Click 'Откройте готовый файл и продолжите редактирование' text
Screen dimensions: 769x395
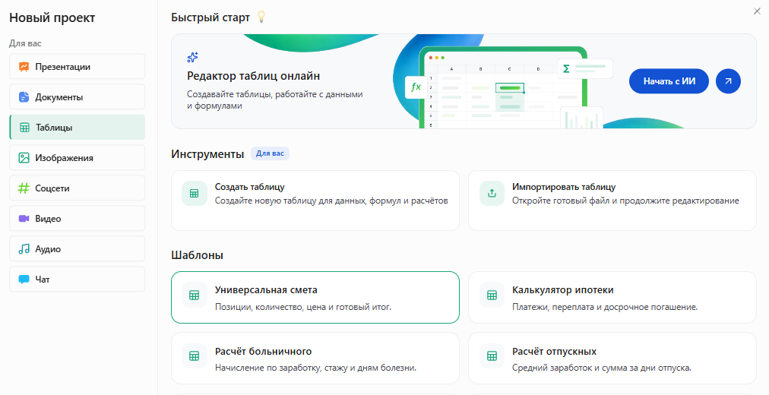pyautogui.click(x=626, y=201)
